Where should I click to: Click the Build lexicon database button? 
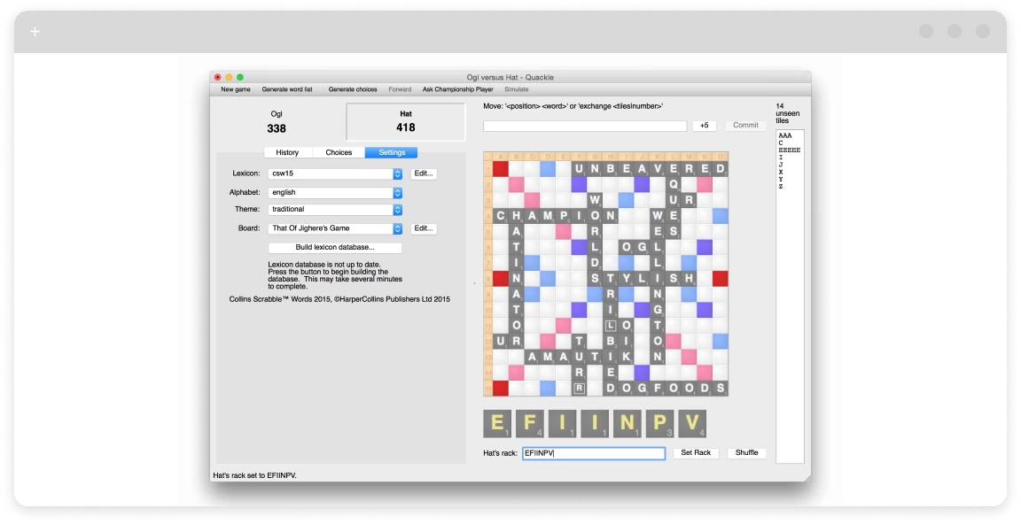tap(335, 248)
